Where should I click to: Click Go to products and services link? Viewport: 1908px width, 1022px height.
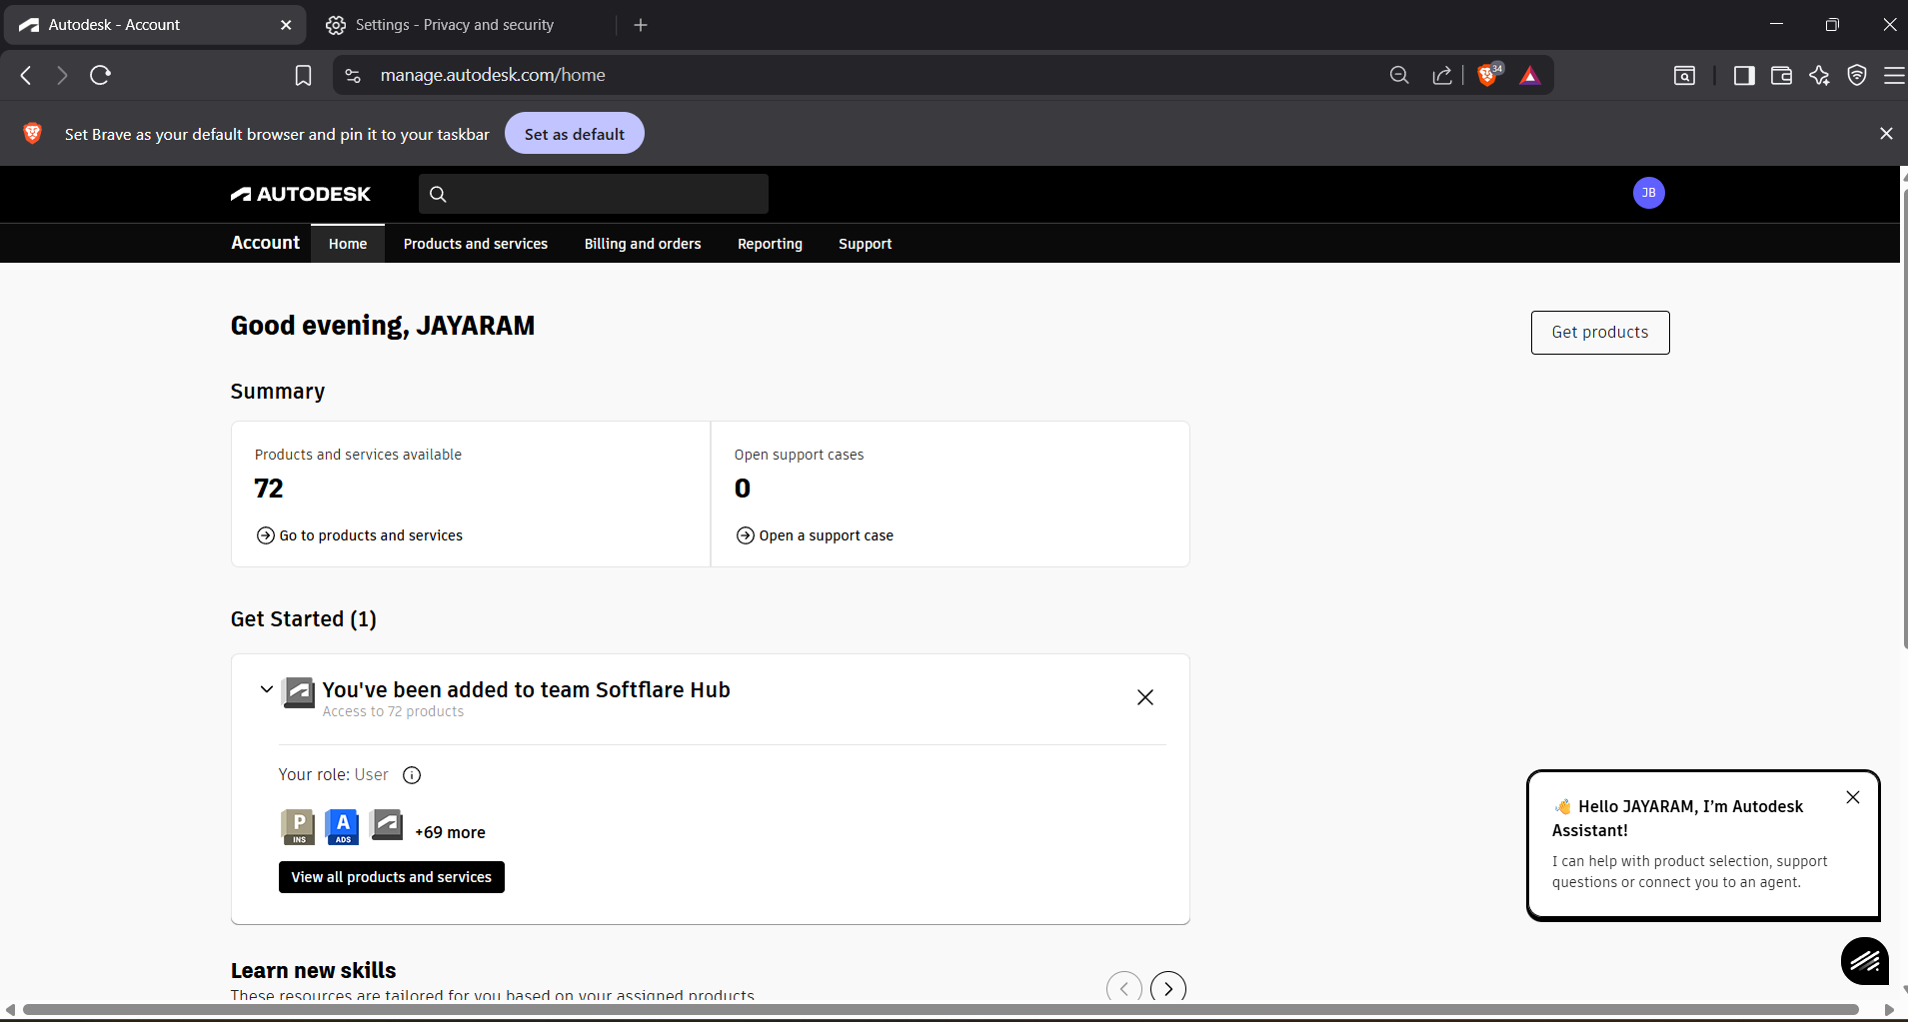coord(360,535)
